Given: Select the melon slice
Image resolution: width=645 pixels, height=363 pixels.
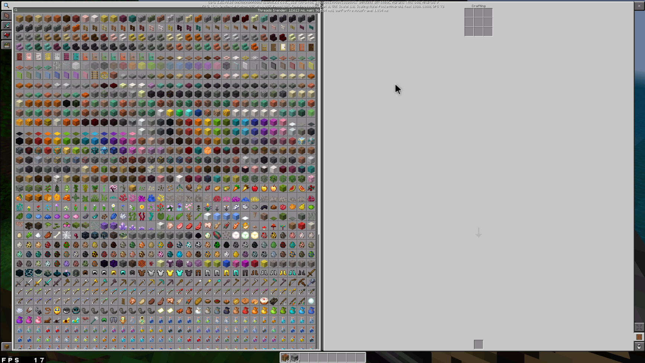Looking at the screenshot, I should click(293, 188).
